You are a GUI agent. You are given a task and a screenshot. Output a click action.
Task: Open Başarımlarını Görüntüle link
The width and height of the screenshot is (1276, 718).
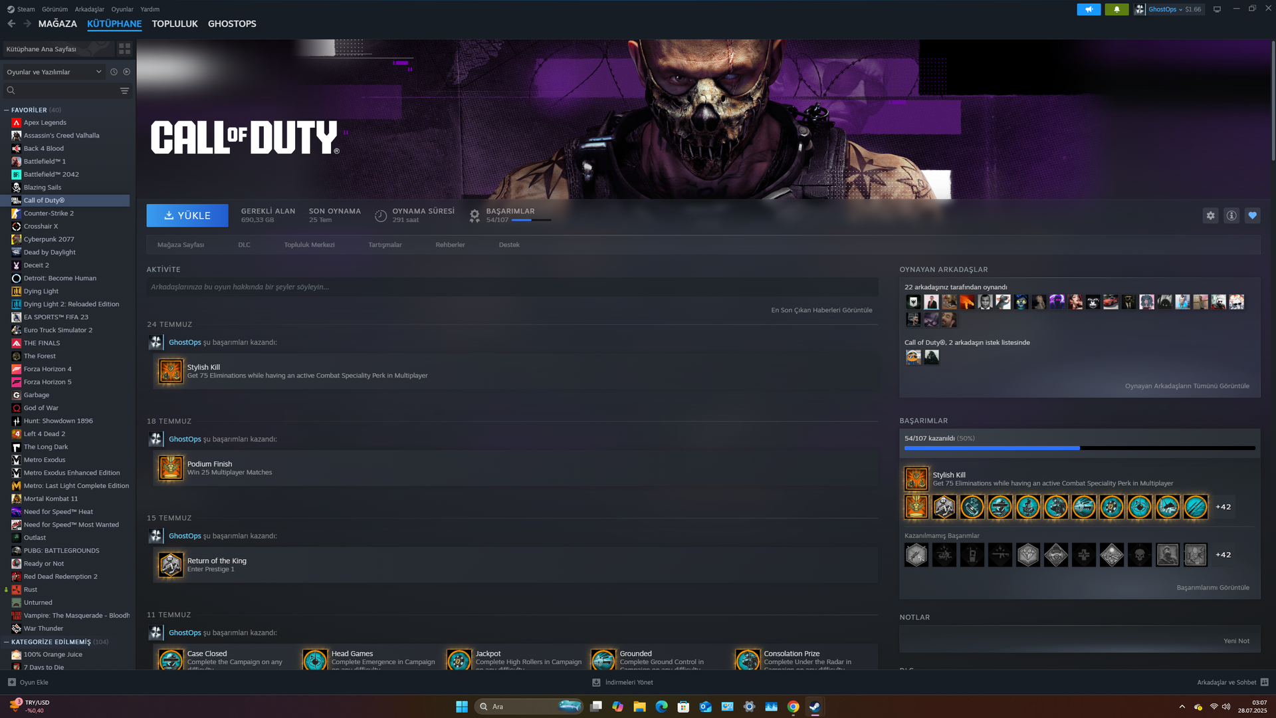click(1212, 588)
